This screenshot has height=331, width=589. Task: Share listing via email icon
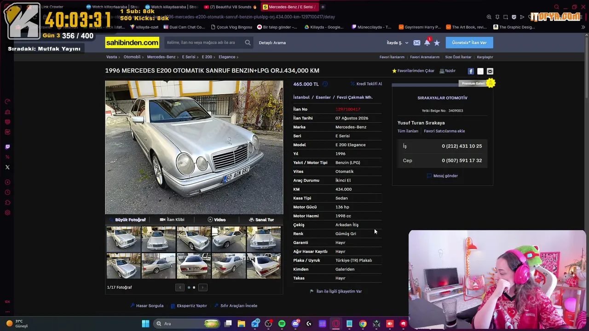tap(490, 71)
